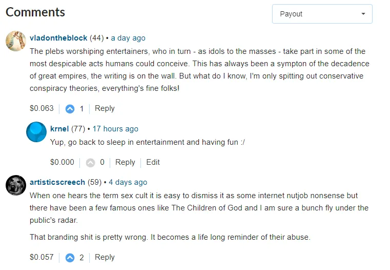Image resolution: width=390 pixels, height=270 pixels.
Task: Open the 'a day ago' timestamp permalink
Action: (x=128, y=38)
